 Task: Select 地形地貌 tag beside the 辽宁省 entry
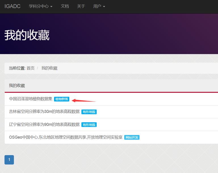click(89, 125)
